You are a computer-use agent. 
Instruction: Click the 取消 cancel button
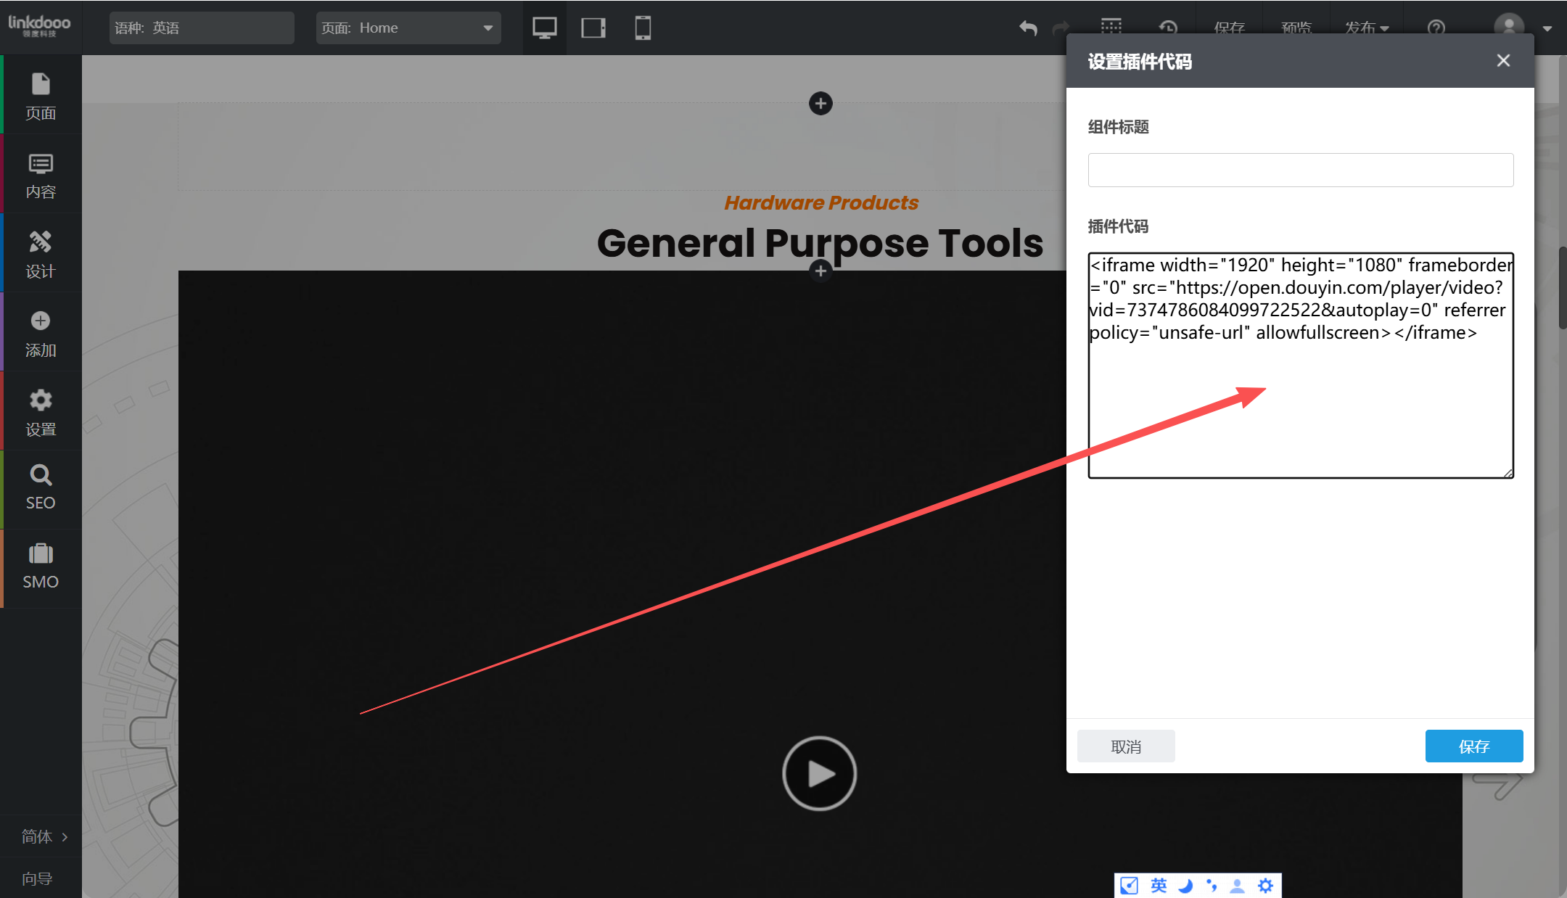click(1126, 746)
